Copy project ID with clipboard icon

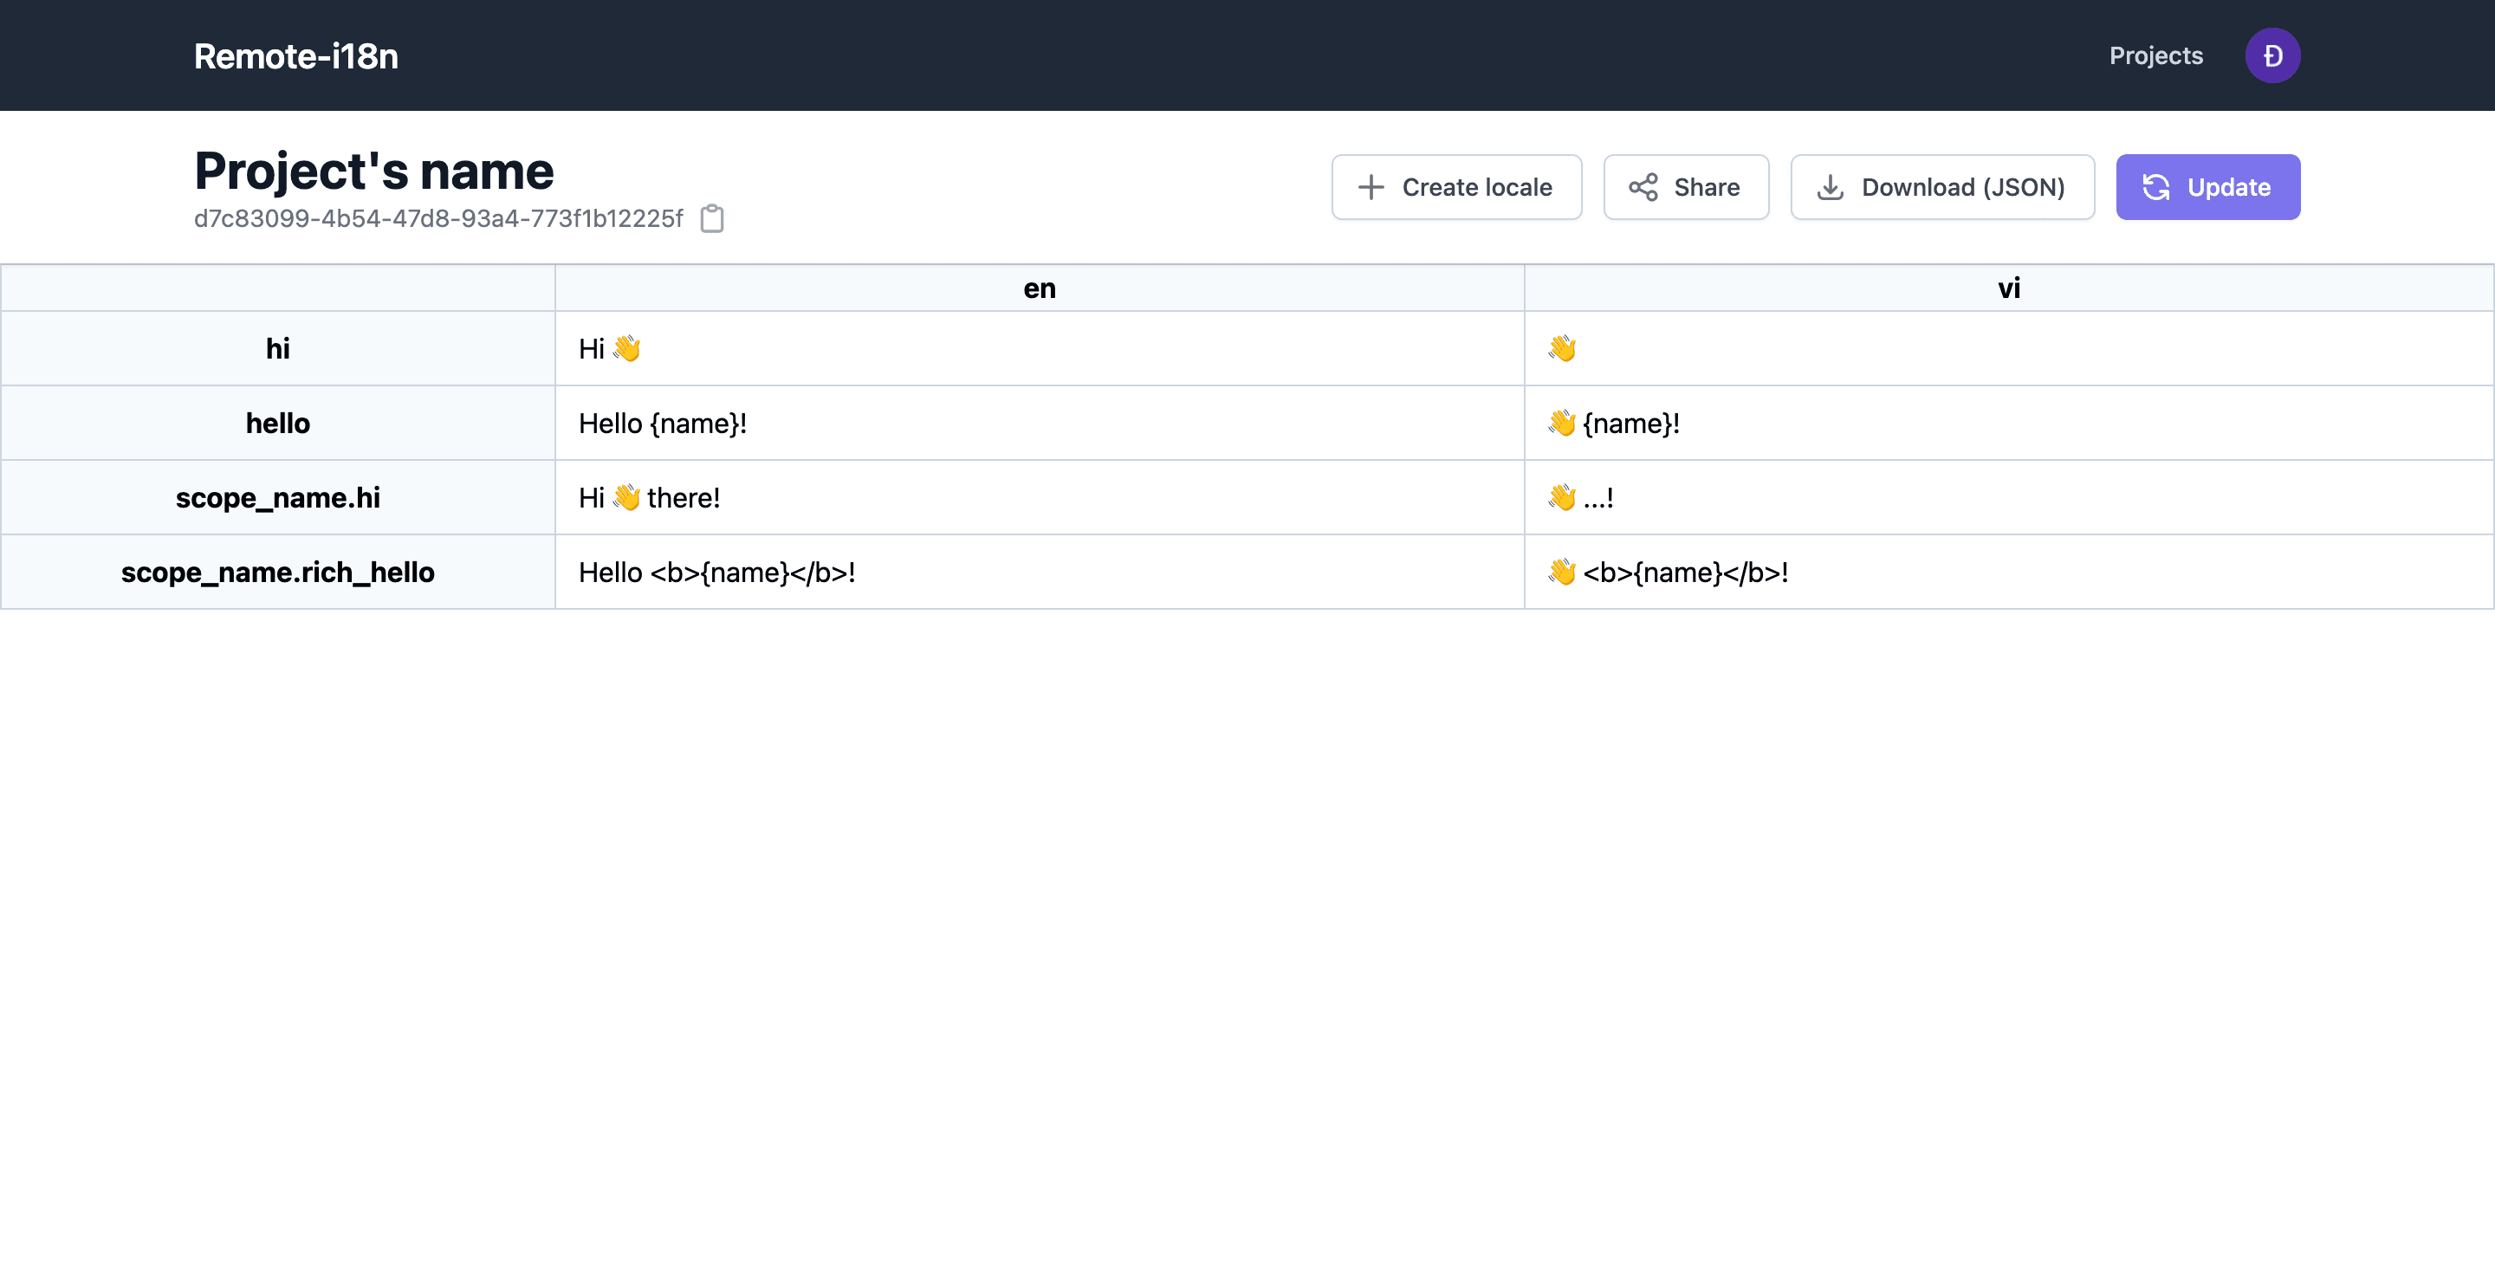tap(712, 219)
